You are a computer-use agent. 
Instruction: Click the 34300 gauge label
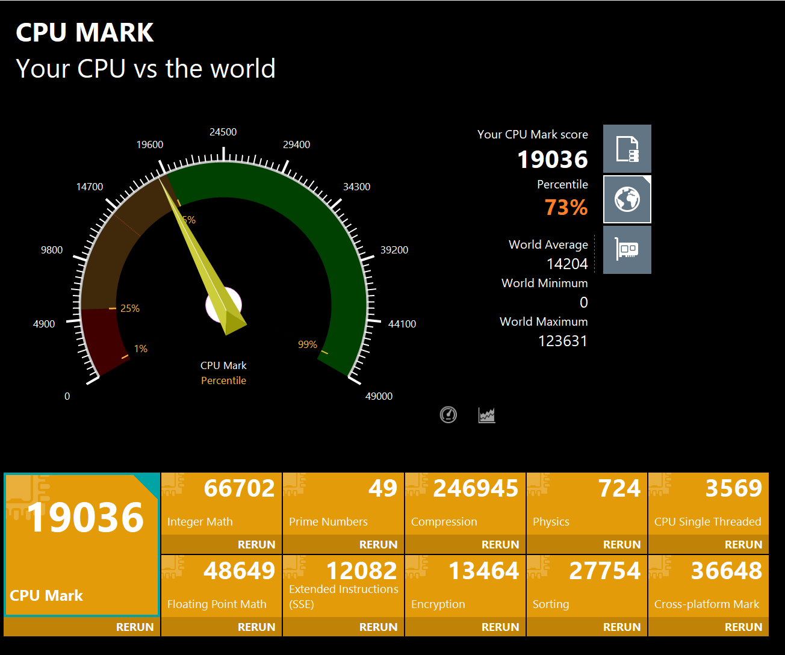tap(356, 187)
